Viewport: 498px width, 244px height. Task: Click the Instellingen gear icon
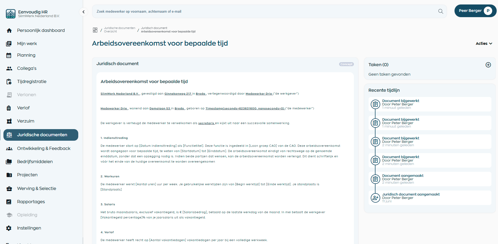pyautogui.click(x=9, y=228)
